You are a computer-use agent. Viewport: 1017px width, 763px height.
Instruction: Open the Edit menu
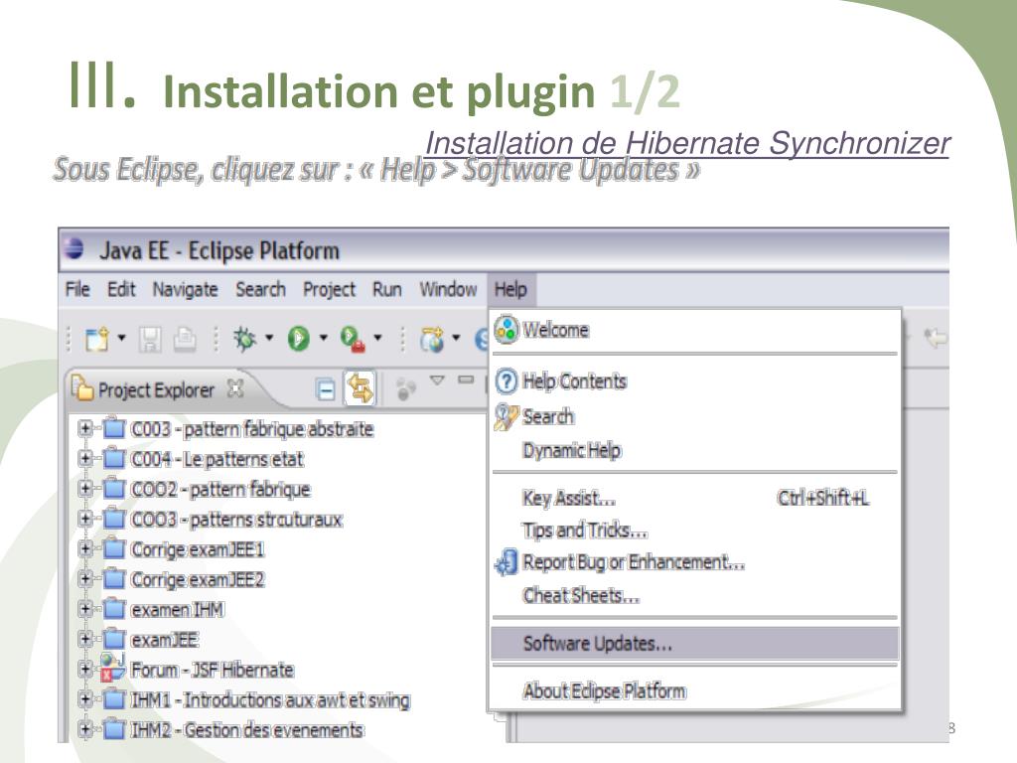tap(121, 289)
